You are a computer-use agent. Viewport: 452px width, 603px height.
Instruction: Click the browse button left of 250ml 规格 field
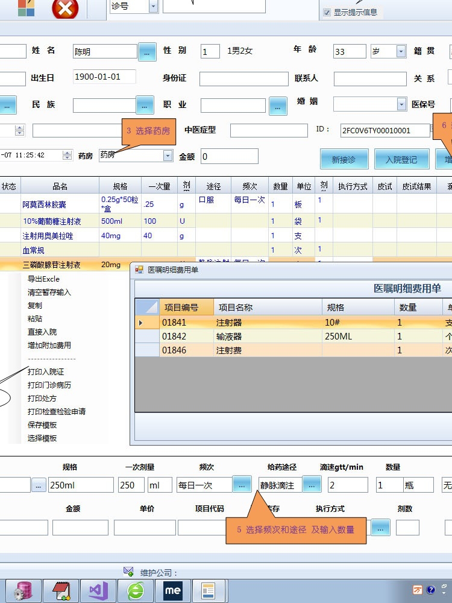pos(39,485)
